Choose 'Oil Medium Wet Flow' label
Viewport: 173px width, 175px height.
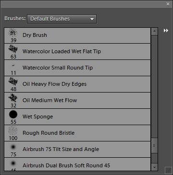(49, 100)
